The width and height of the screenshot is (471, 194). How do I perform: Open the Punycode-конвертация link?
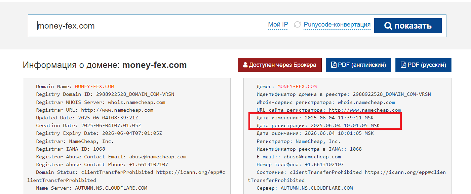(x=337, y=25)
